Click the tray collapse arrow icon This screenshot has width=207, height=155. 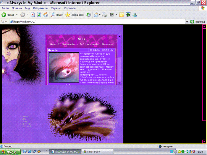click(175, 152)
